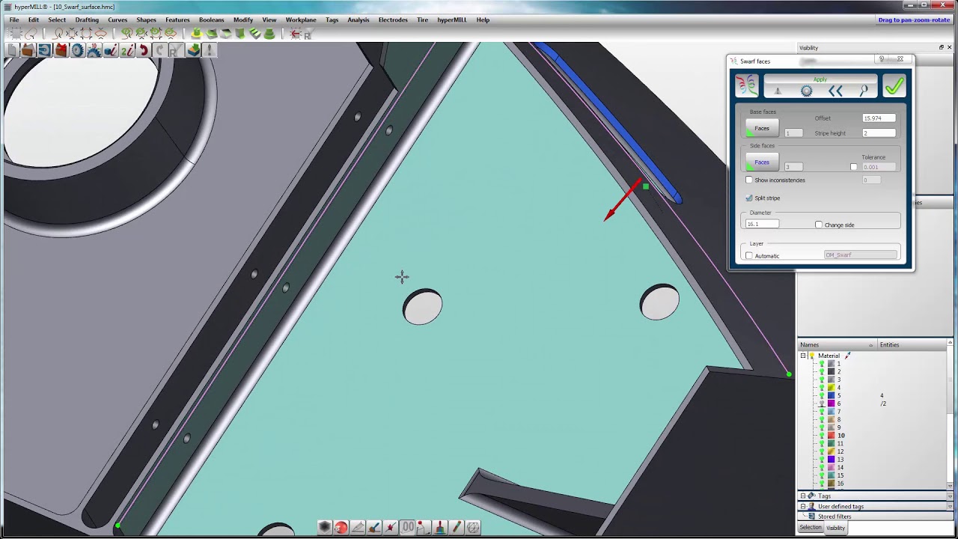
Task: Click the blue circular tool icon
Action: click(44, 50)
